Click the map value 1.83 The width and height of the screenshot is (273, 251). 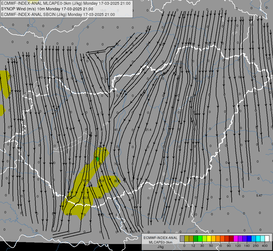(101, 215)
